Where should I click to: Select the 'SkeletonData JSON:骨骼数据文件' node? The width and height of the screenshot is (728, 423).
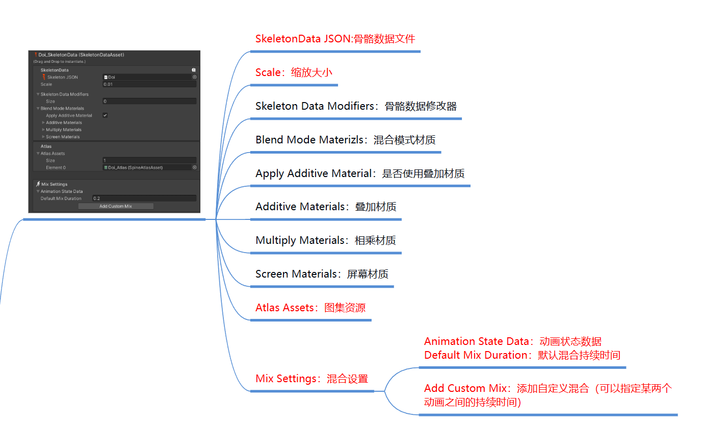(335, 39)
